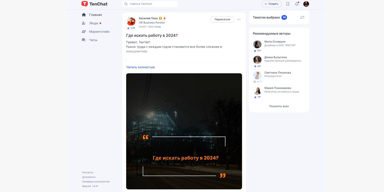
Task: Click Рекомендуемые авторы heading
Action: coord(272,33)
